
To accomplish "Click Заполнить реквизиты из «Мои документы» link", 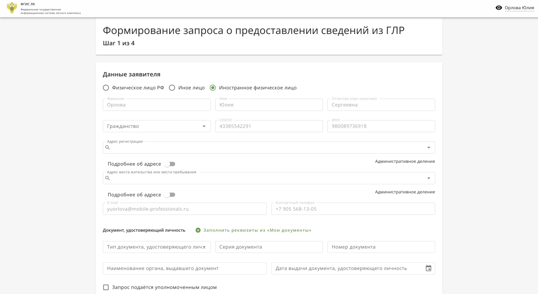I will point(257,230).
